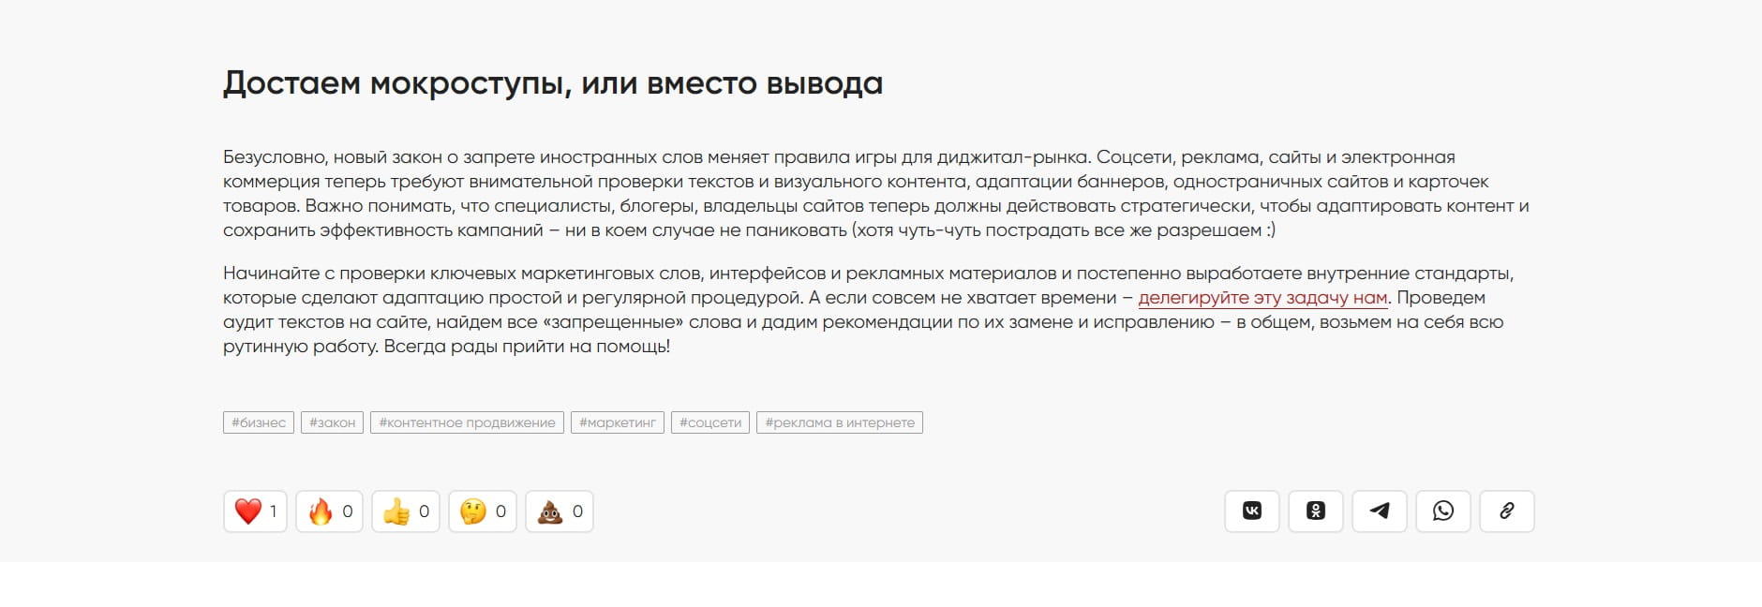
Task: Share the article on VK
Action: [1251, 511]
